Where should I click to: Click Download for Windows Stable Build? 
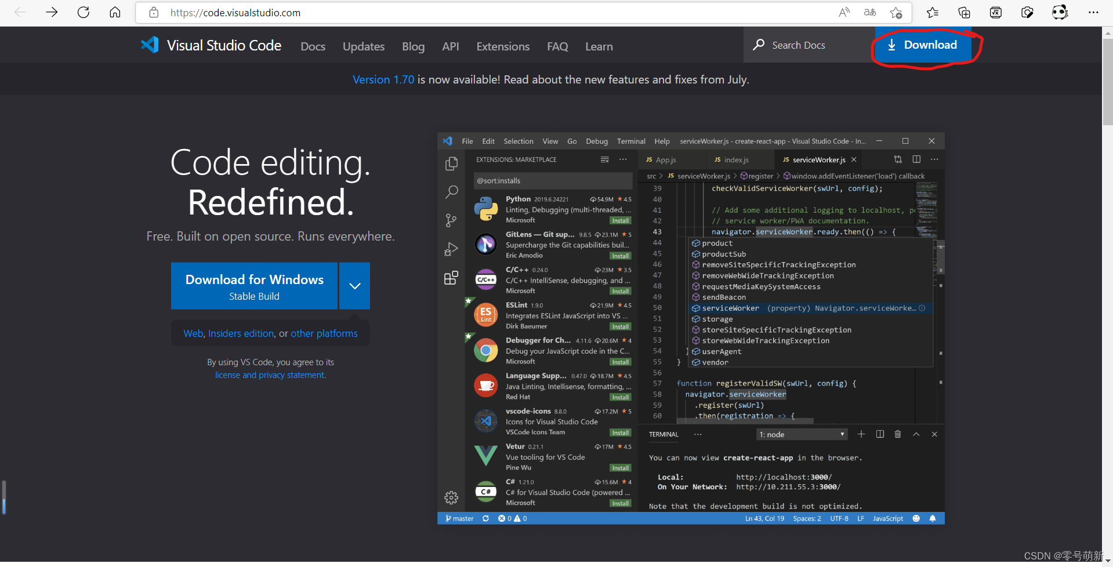pos(255,286)
